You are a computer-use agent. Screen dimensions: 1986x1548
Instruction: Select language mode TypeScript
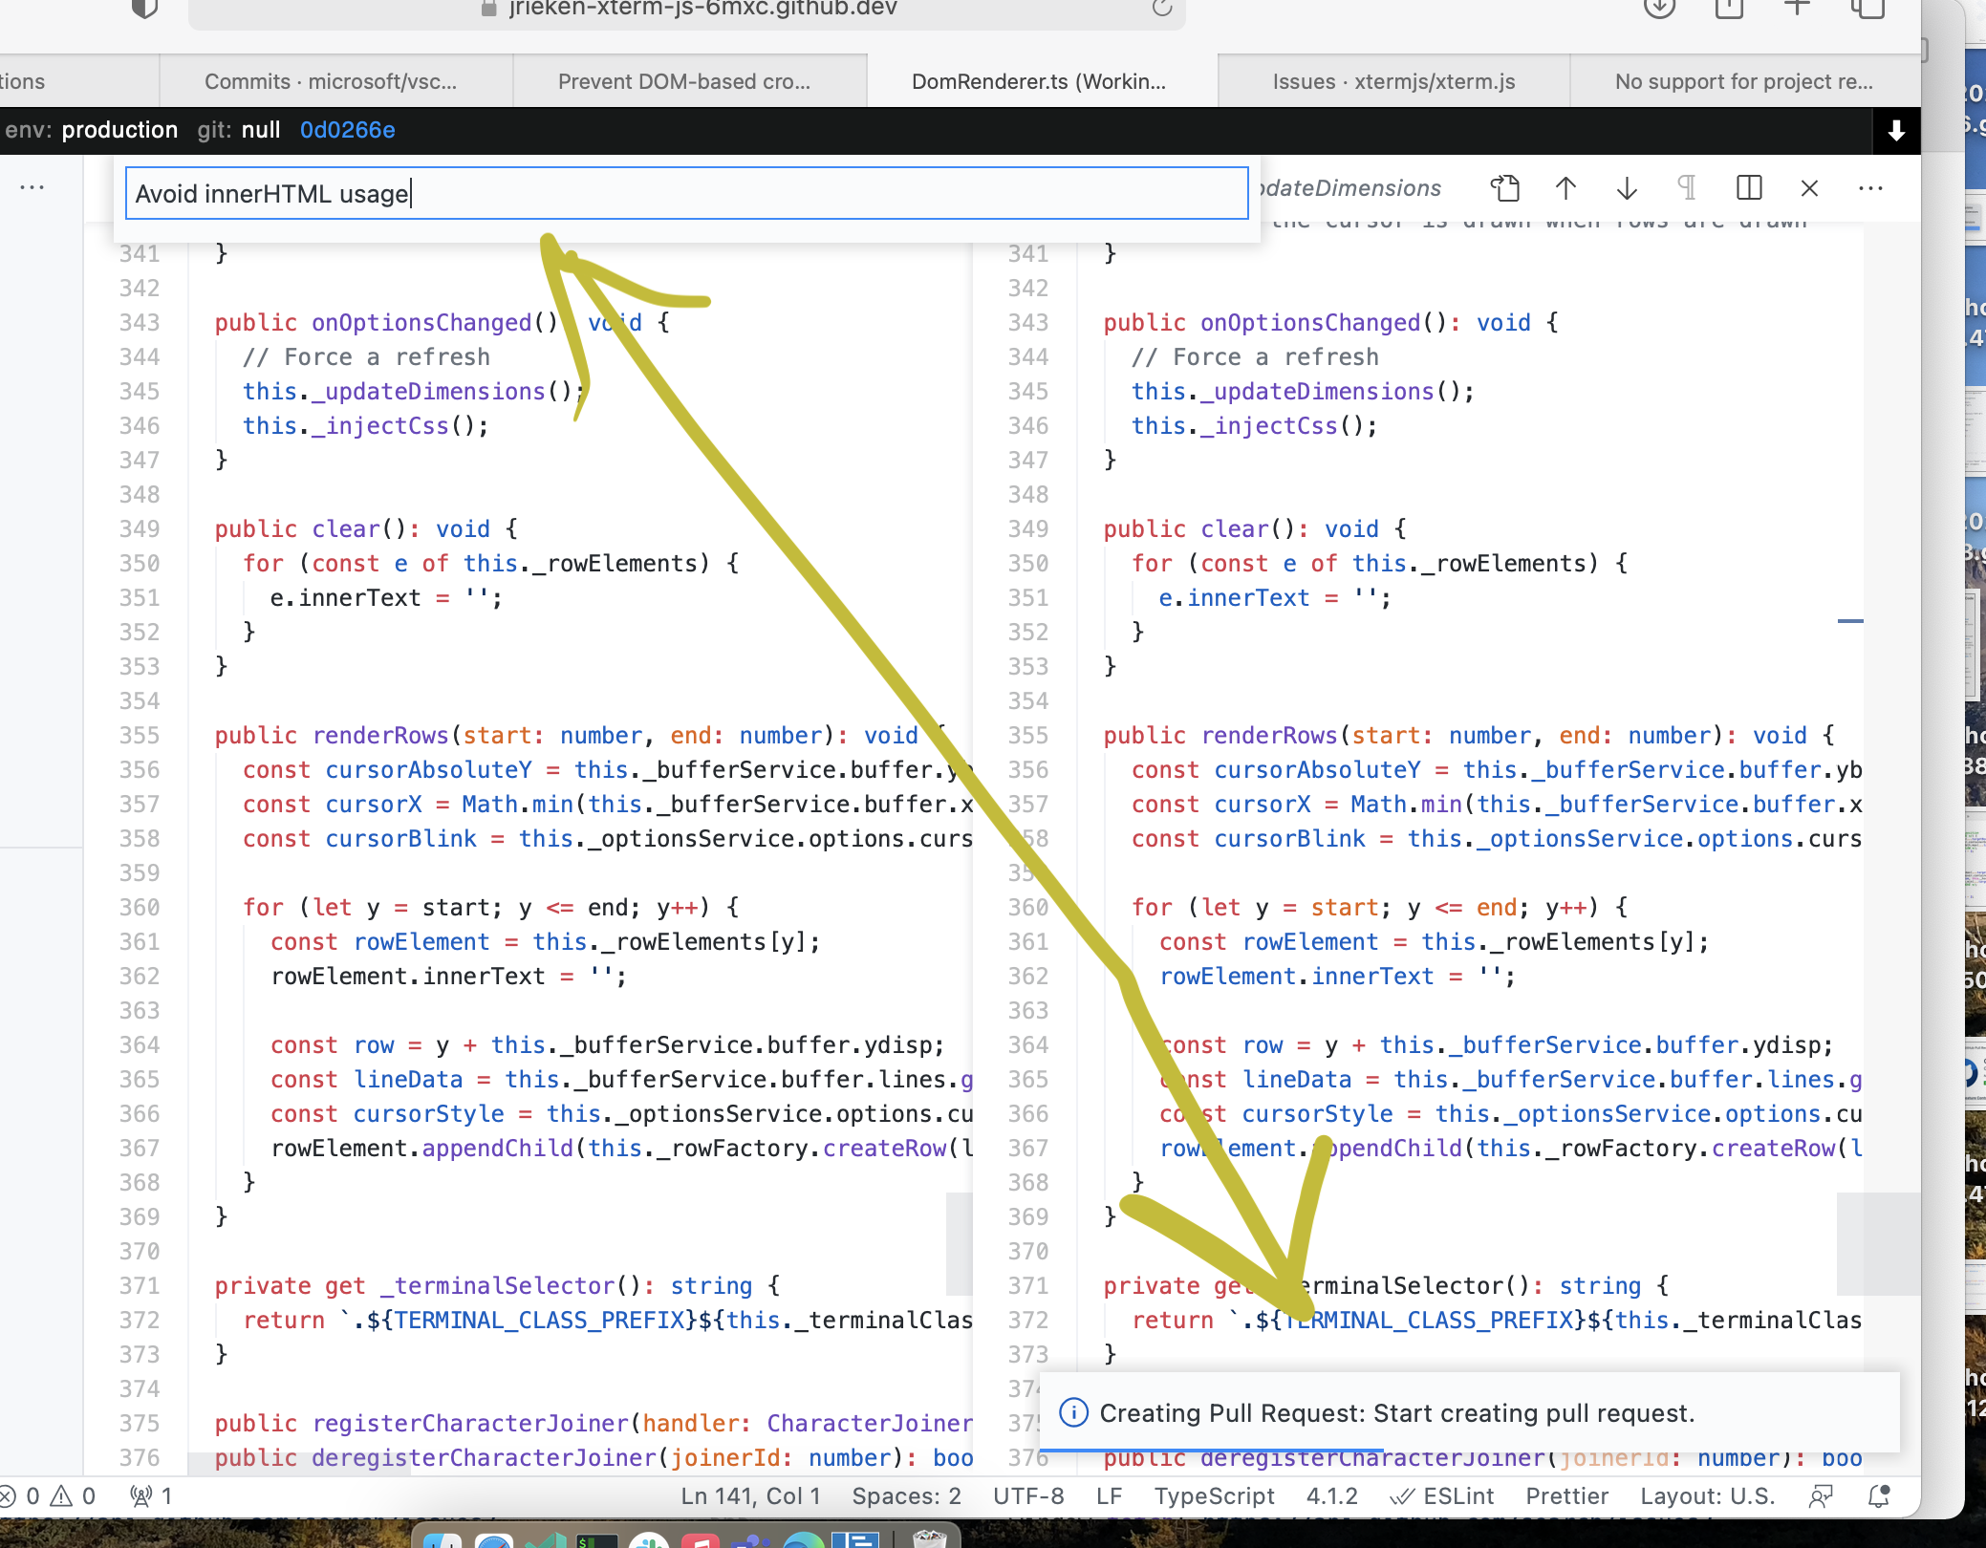1214,1496
